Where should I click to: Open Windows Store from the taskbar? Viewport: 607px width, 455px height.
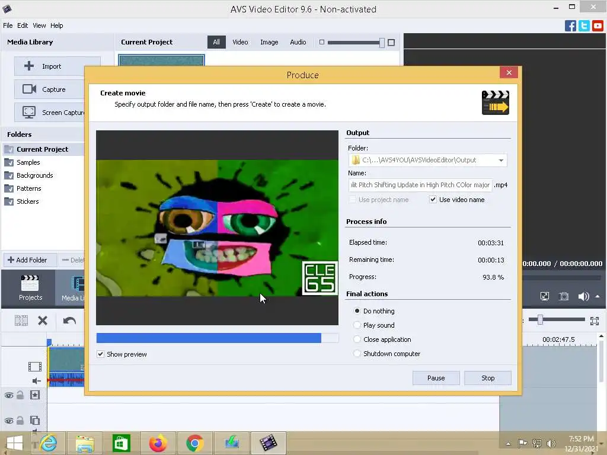[x=121, y=443]
